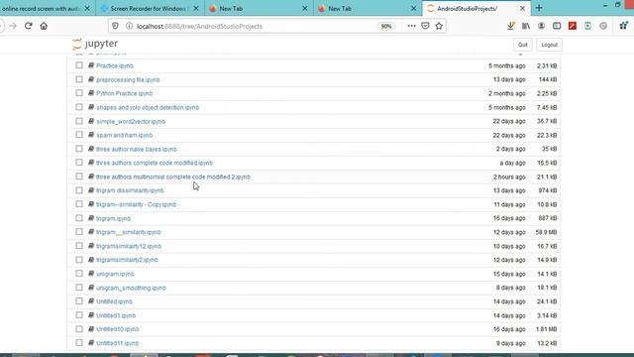Click the '2 hours ago' modified time

point(509,177)
